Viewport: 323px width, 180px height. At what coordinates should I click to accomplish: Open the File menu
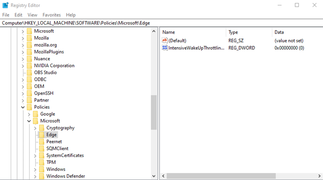point(6,15)
